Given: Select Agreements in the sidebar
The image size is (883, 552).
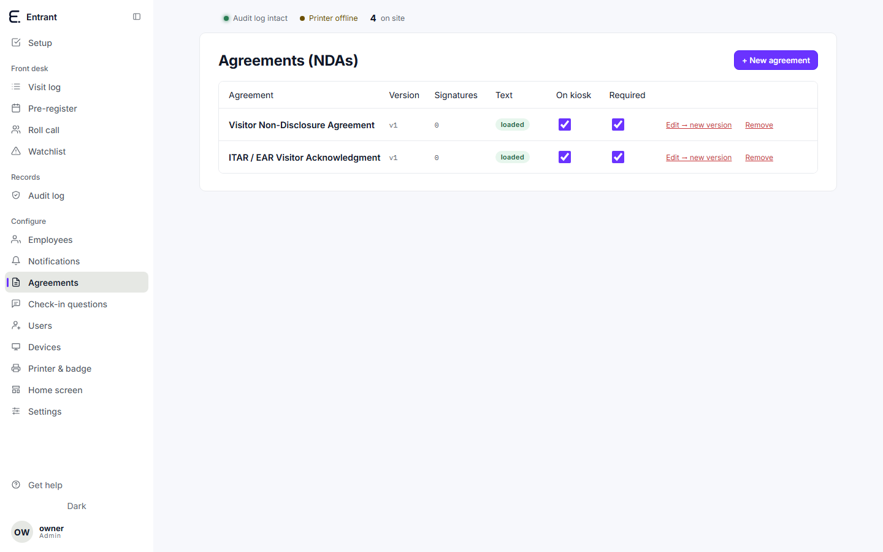Looking at the screenshot, I should (77, 282).
